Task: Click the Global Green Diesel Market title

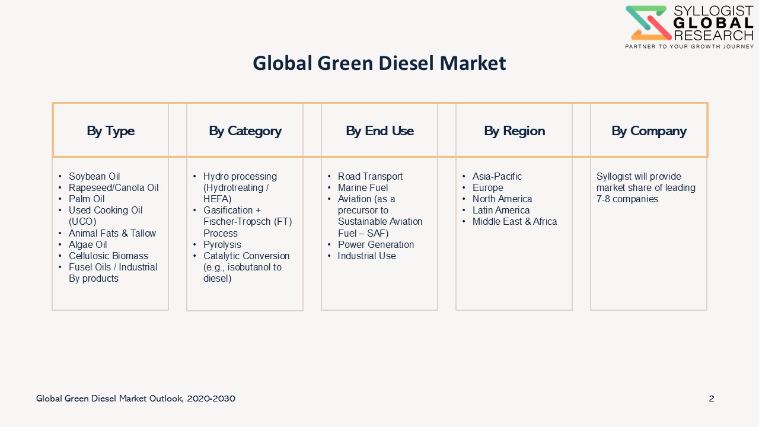Action: click(379, 63)
